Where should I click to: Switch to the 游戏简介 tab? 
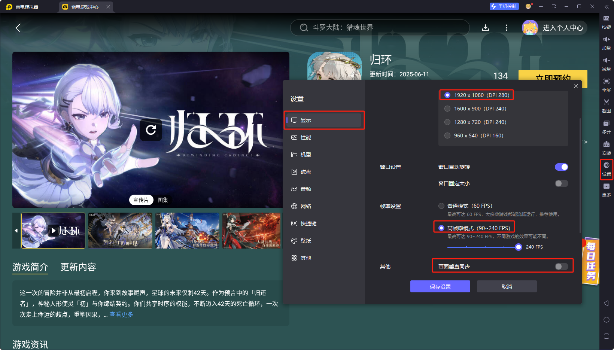tap(30, 267)
